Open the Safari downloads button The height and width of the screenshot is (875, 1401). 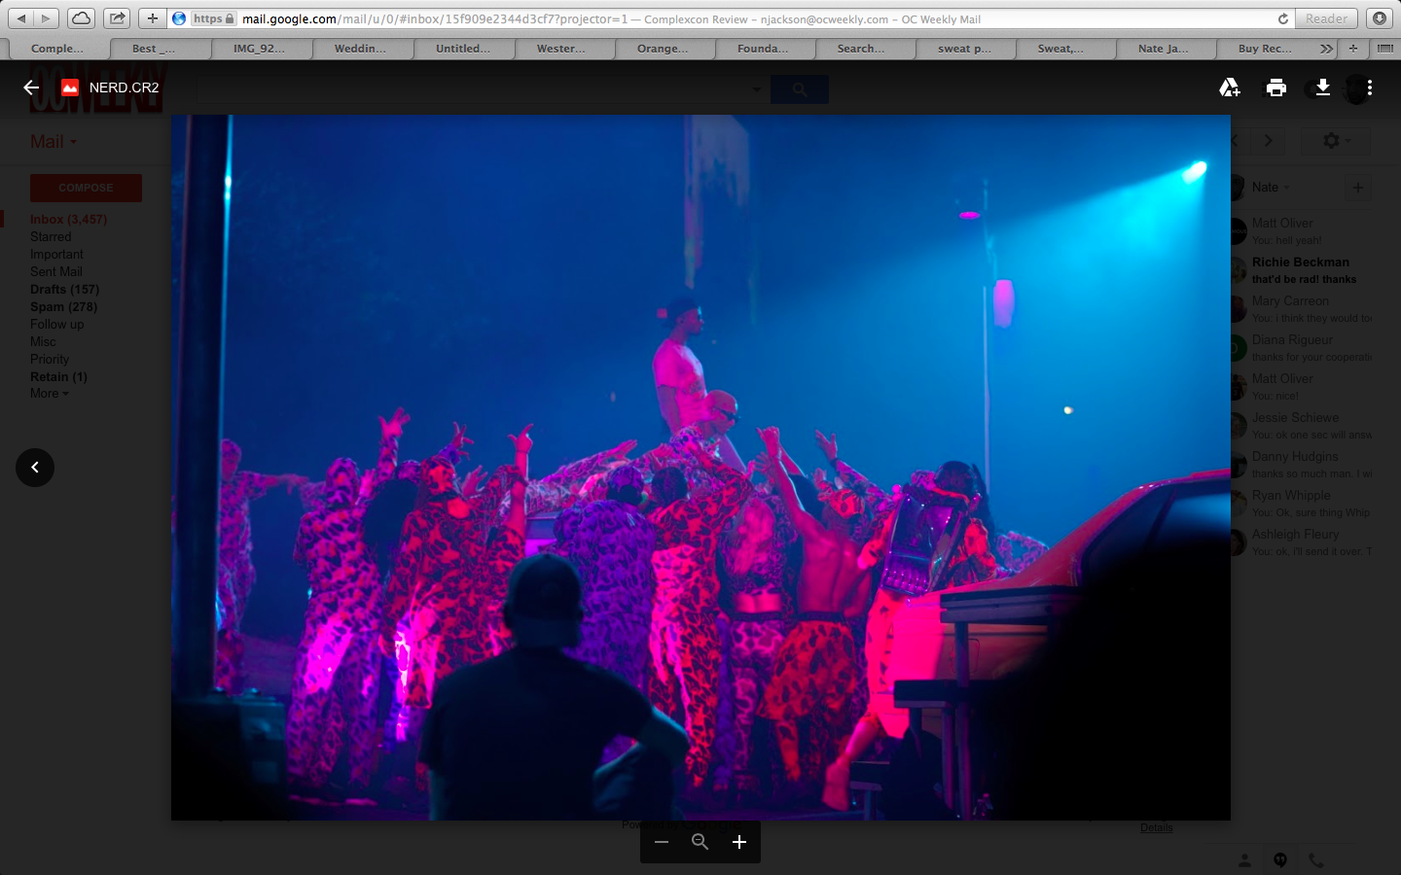(1379, 18)
